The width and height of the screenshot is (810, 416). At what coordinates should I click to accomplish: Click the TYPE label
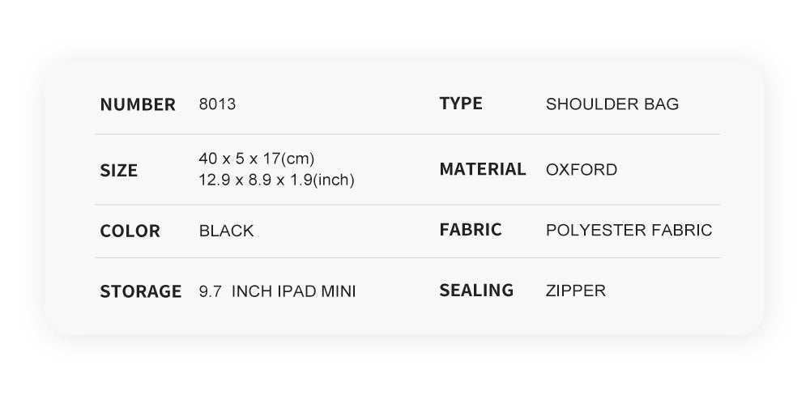tap(461, 103)
